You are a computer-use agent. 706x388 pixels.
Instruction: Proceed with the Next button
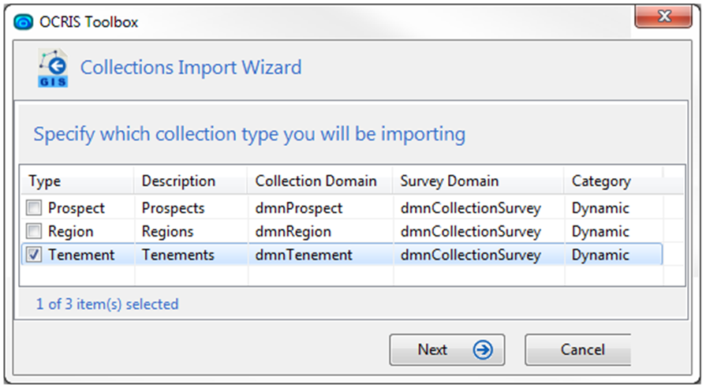(446, 349)
